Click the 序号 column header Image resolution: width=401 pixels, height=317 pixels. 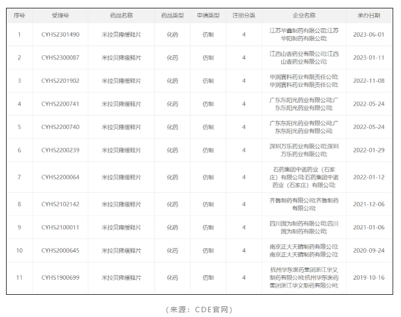pyautogui.click(x=19, y=16)
